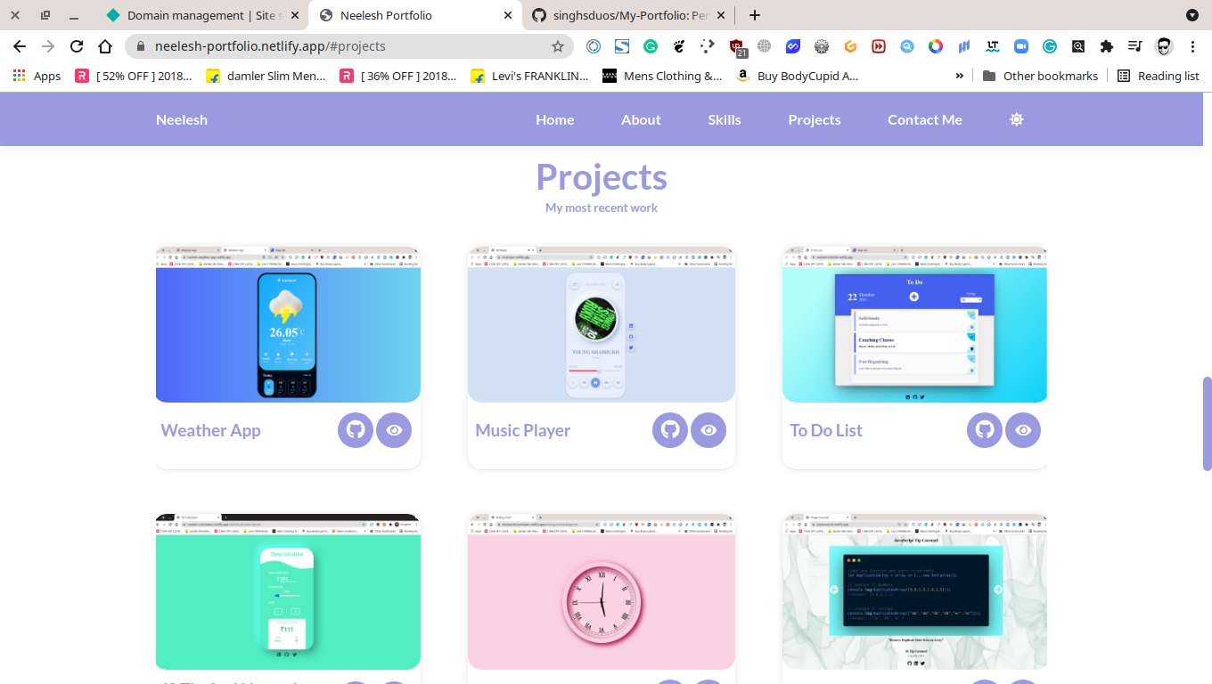Open the analog clock project thumbnail
The image size is (1212, 684).
[602, 591]
